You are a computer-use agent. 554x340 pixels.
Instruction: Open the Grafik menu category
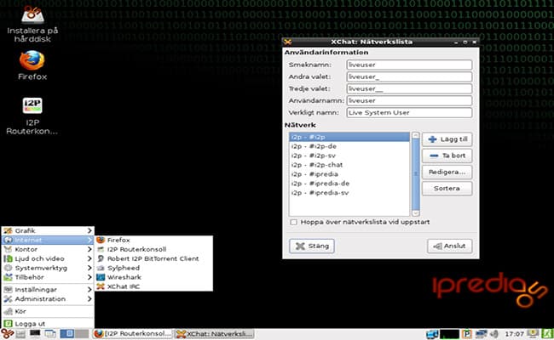48,231
